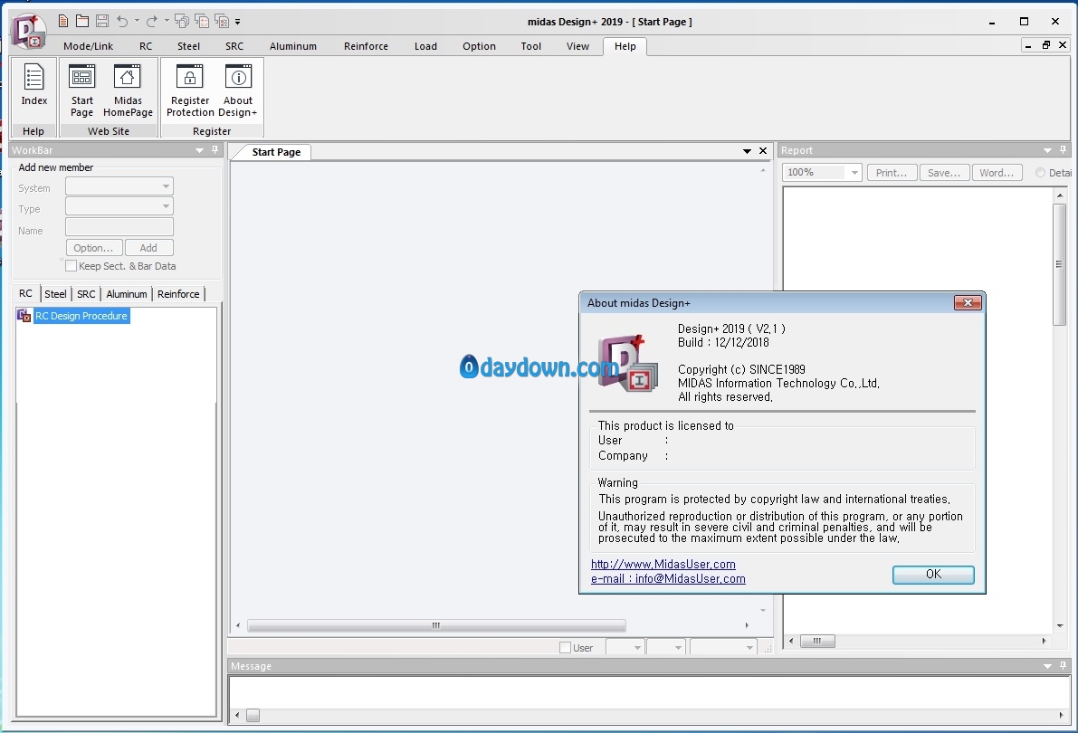Screen dimensions: 1078x733
Task: Open the SRC ribbon tab
Action: pos(234,46)
